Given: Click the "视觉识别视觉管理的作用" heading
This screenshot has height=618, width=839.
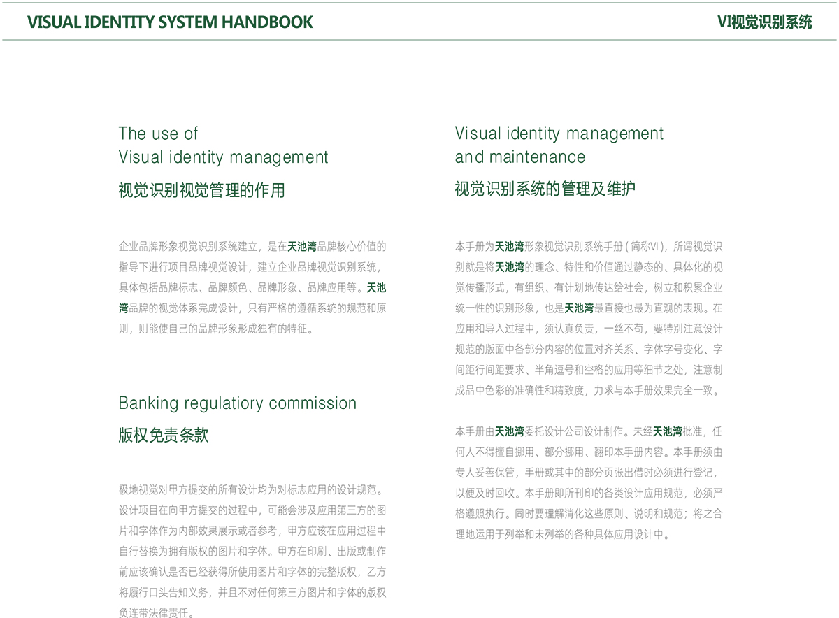Looking at the screenshot, I should [x=201, y=190].
